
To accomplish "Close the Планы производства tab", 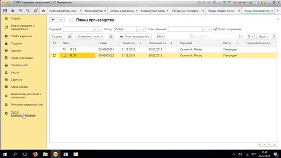I will coord(272,11).
